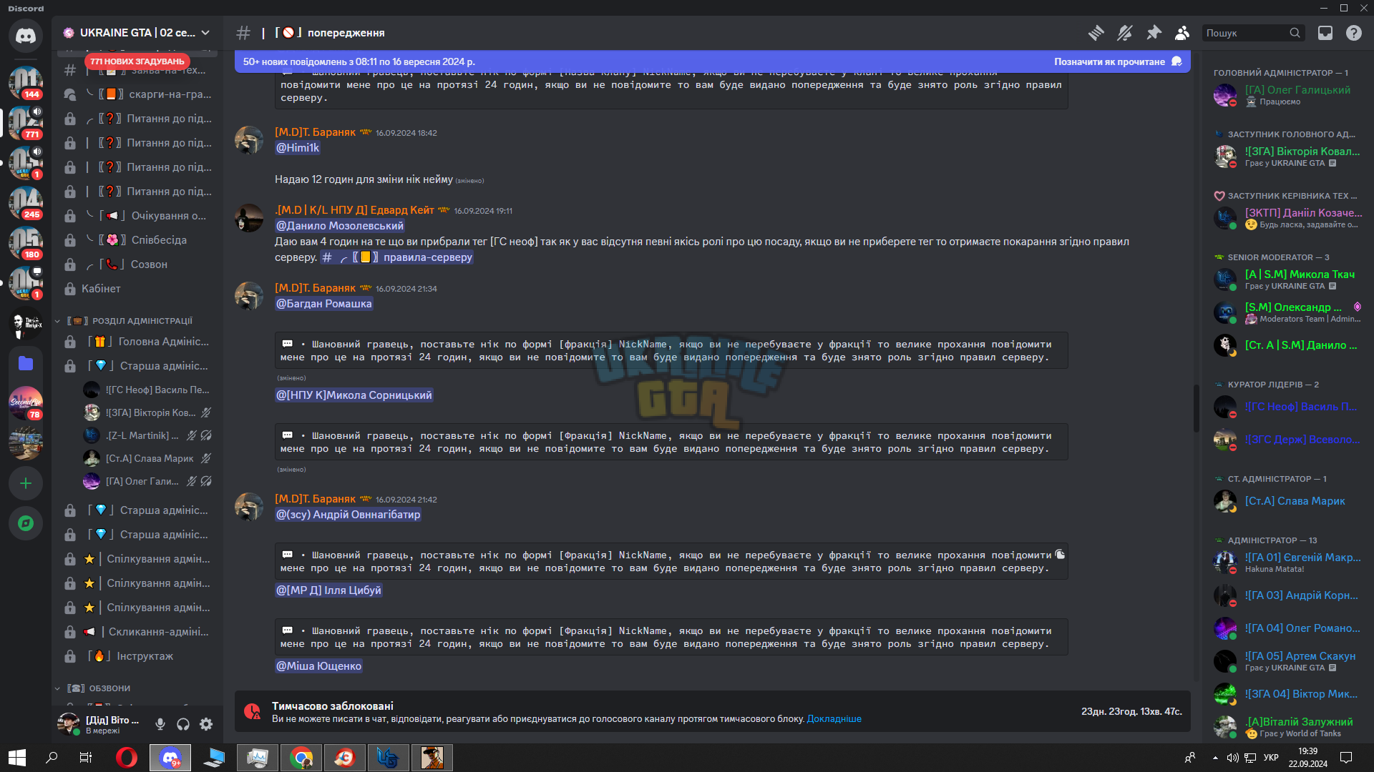Open Windows notification center
The image size is (1374, 772).
click(x=1345, y=758)
